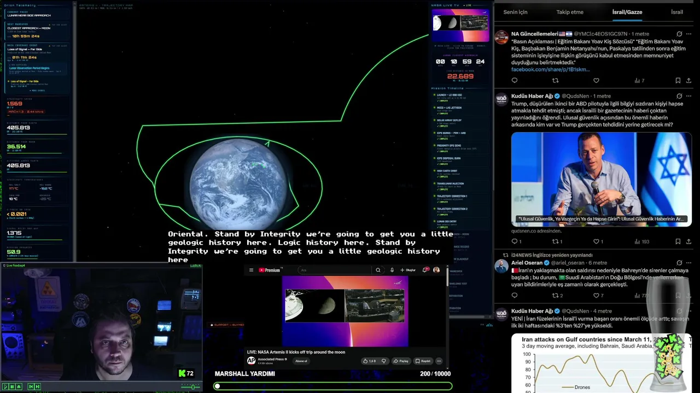Reply to the NA Güncellemeleri post
Screen dimensions: 700x393
click(x=515, y=81)
